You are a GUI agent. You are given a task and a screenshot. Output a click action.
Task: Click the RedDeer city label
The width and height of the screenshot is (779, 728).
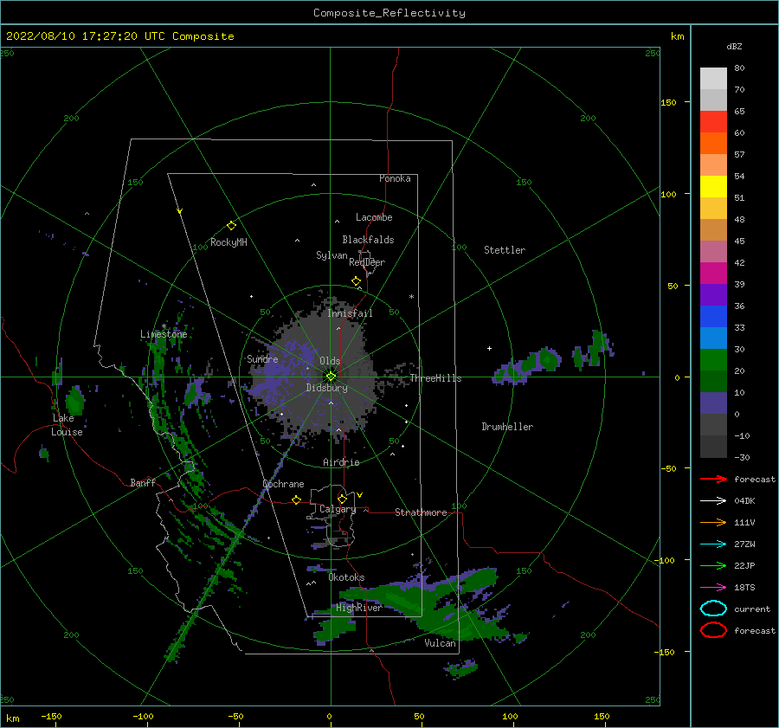367,262
